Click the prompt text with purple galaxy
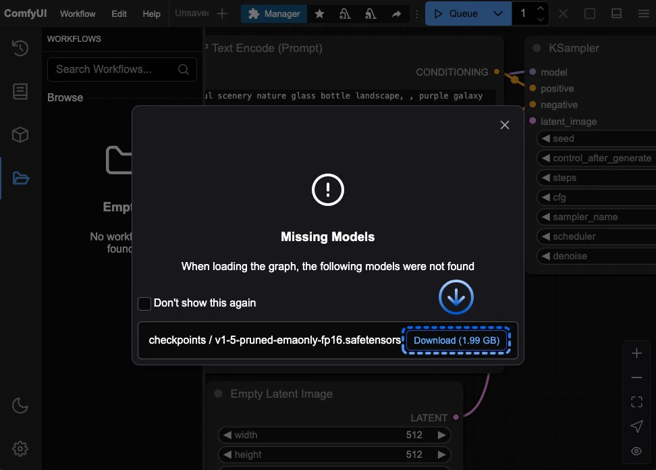 (x=350, y=96)
